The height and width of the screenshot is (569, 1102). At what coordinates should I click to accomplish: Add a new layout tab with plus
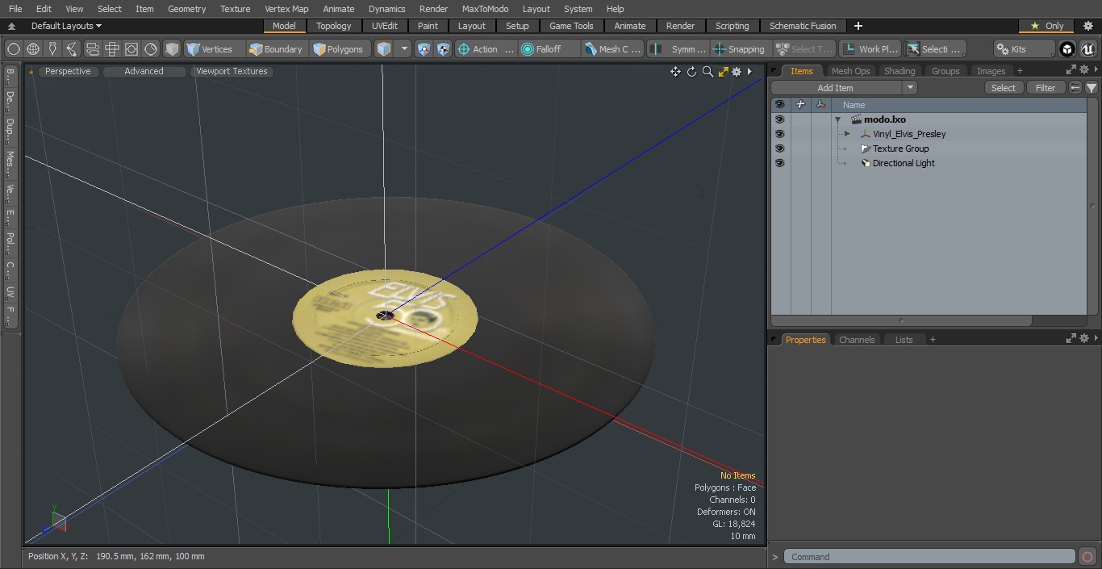coord(858,26)
